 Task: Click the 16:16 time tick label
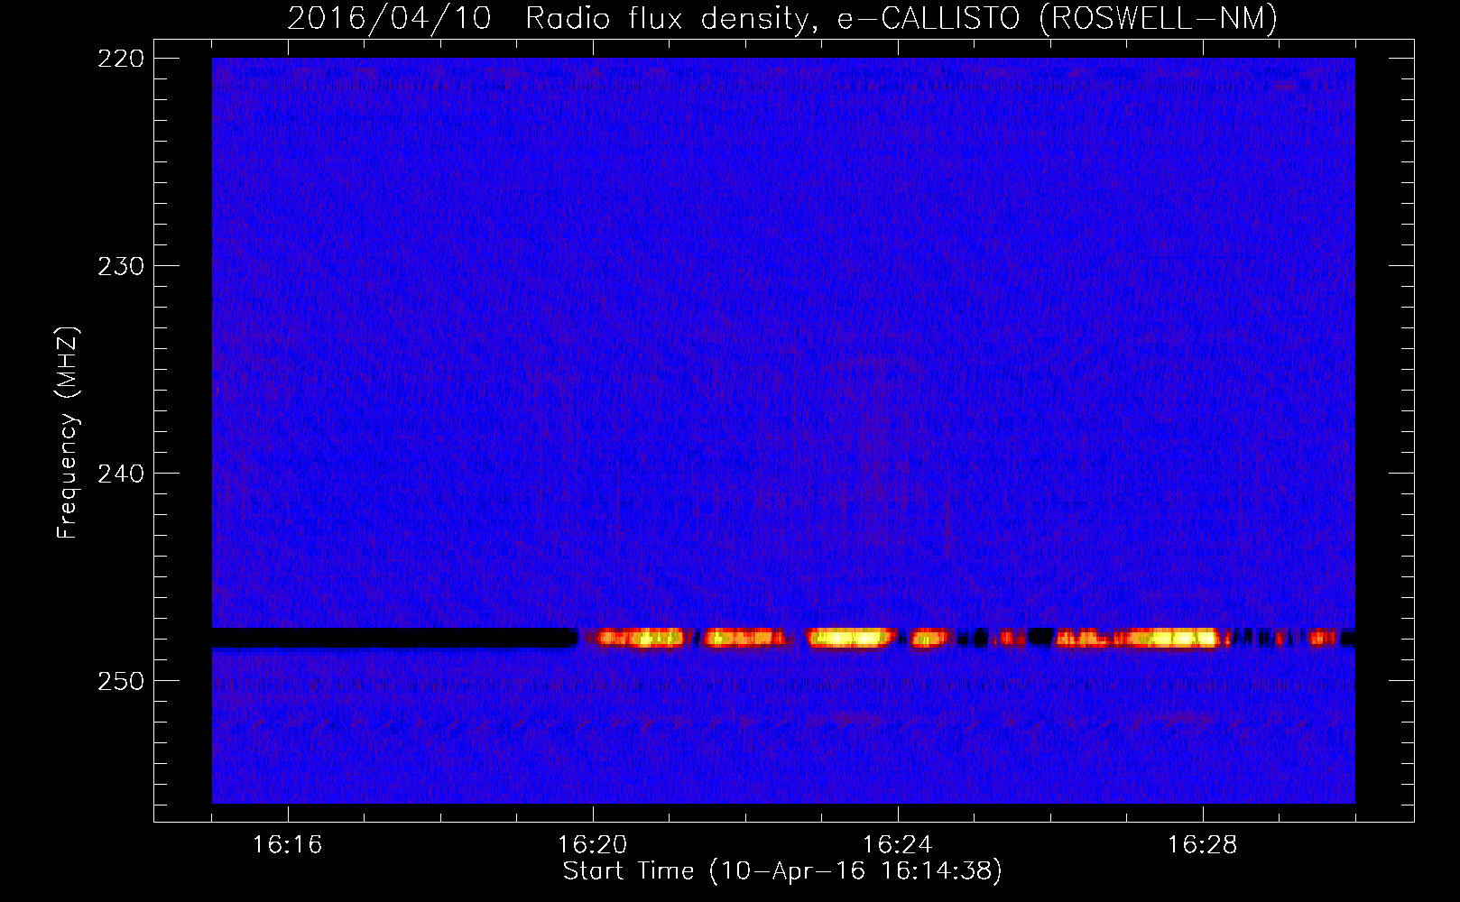click(x=287, y=844)
